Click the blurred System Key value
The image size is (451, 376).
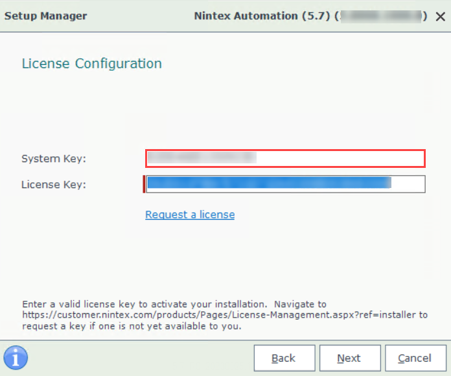pos(202,157)
